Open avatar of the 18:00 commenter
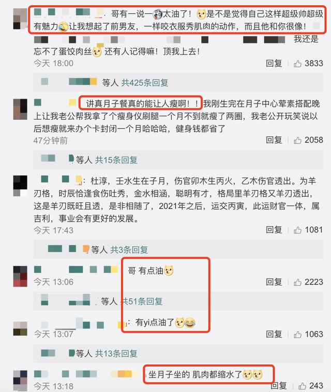The height and width of the screenshot is (392, 331). (x=20, y=19)
